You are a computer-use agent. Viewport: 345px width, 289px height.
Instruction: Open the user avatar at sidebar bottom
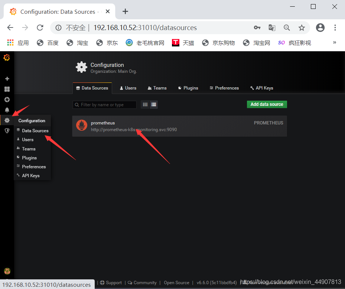click(x=7, y=271)
